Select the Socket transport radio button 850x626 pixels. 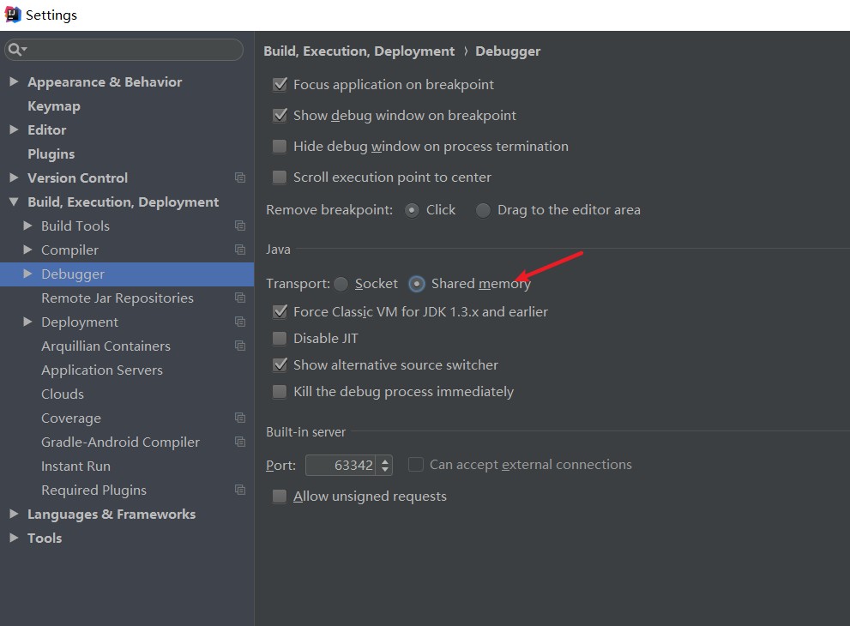coord(341,284)
